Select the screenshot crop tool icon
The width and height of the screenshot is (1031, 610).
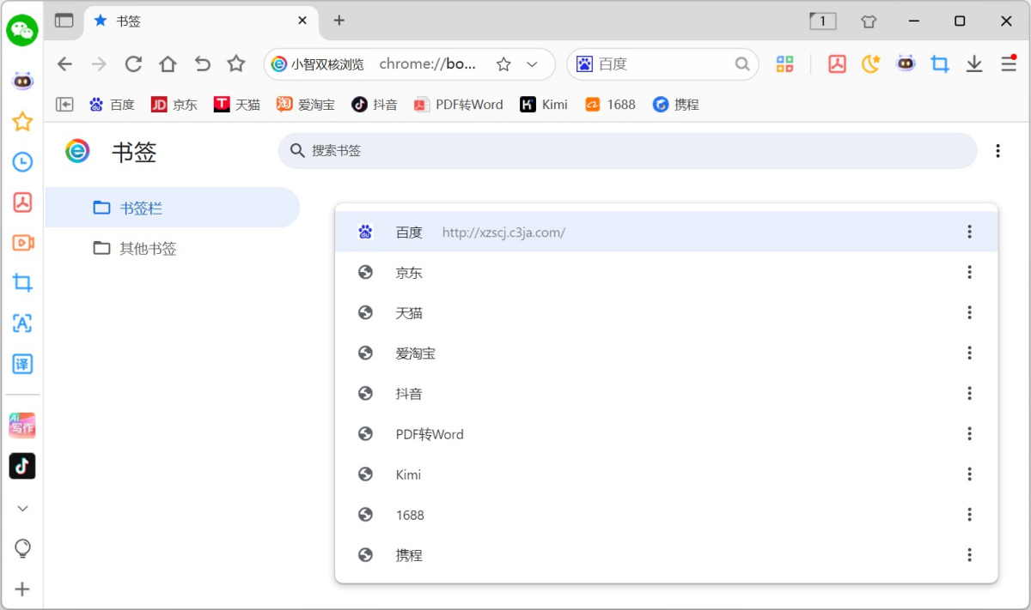(939, 63)
